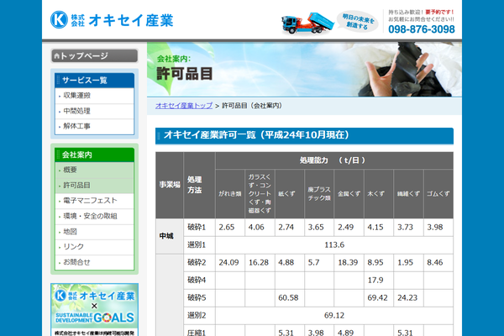
Task: Click the 繊維くず column header
Action: coord(408,194)
